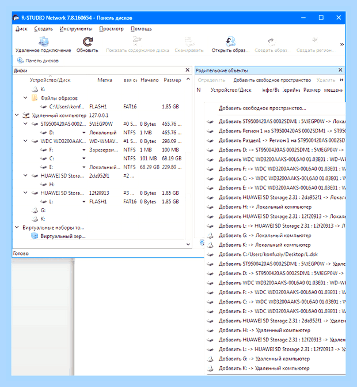Screen dimensions: 357x387
Task: Collapse the ST9500420AS drive node
Action: pyautogui.click(x=25, y=124)
